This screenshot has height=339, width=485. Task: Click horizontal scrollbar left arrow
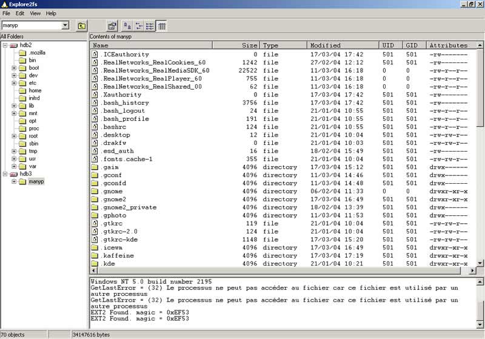94,270
